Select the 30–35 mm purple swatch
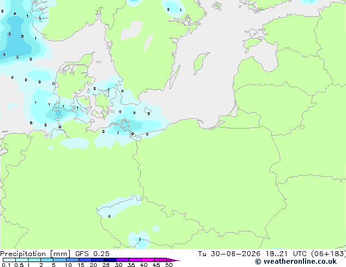Viewport: 346px width, 267px height. [123, 260]
